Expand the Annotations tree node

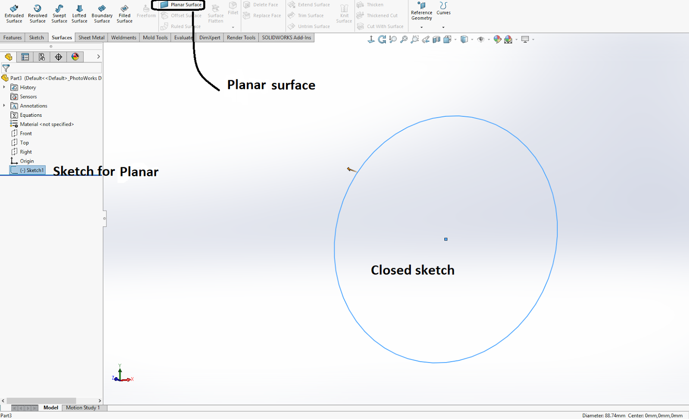click(x=4, y=106)
